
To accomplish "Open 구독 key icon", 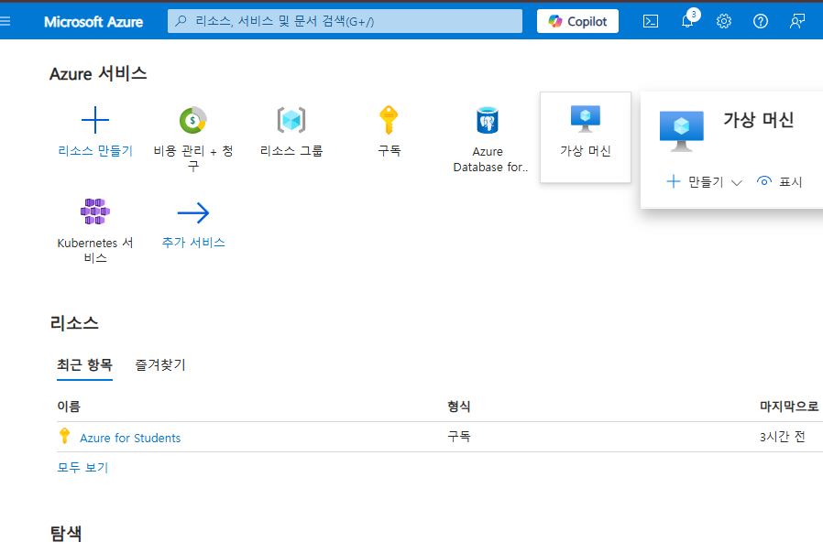I will tap(389, 120).
